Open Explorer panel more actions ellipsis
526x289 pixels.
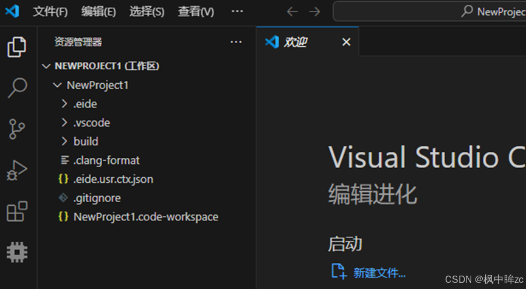(236, 42)
